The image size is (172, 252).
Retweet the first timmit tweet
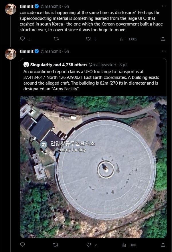57,39
